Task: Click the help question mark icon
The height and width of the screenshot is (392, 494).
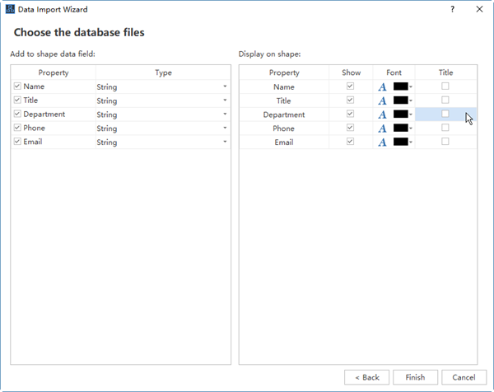Action: coord(452,9)
